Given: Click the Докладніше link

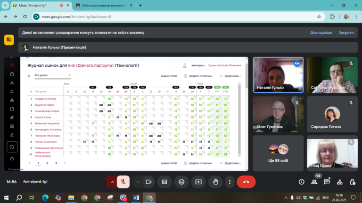Looking at the screenshot, I should point(321,32).
